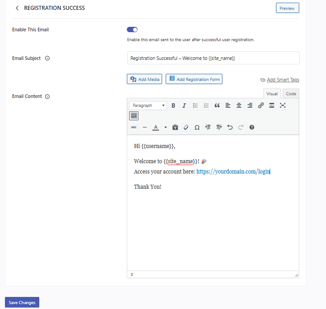This screenshot has height=309, width=326.
Task: Insert a blockquote
Action: click(217, 106)
